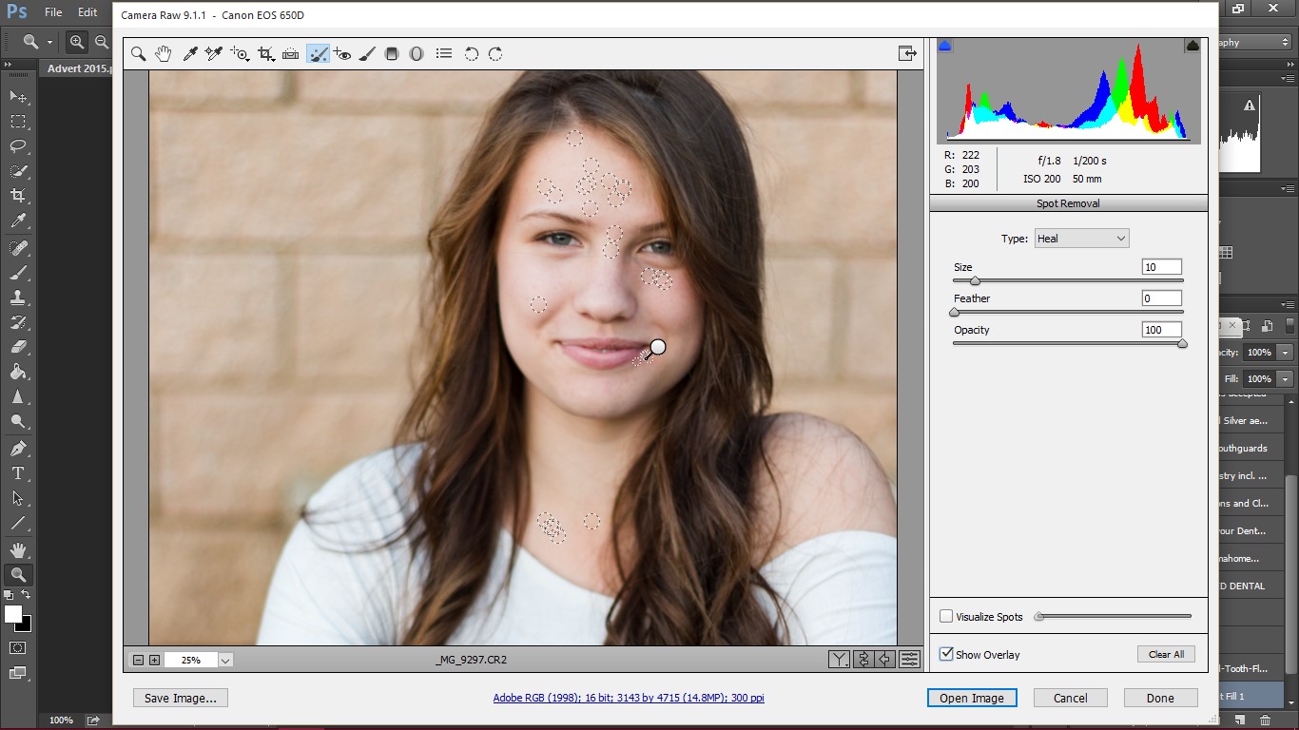
Task: Open Photoshop zoom tool preset dropdown
Action: (49, 42)
